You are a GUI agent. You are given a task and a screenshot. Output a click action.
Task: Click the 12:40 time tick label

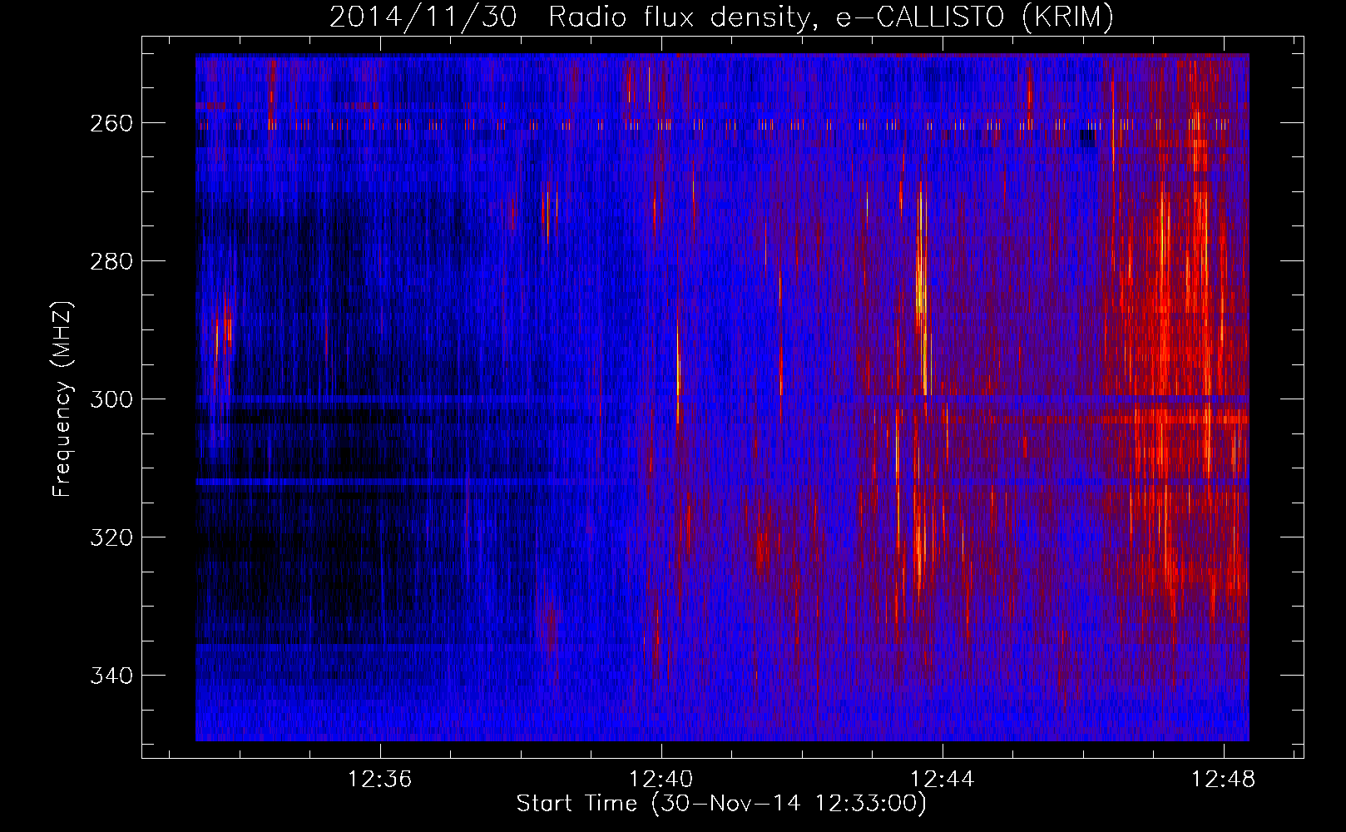click(x=661, y=780)
